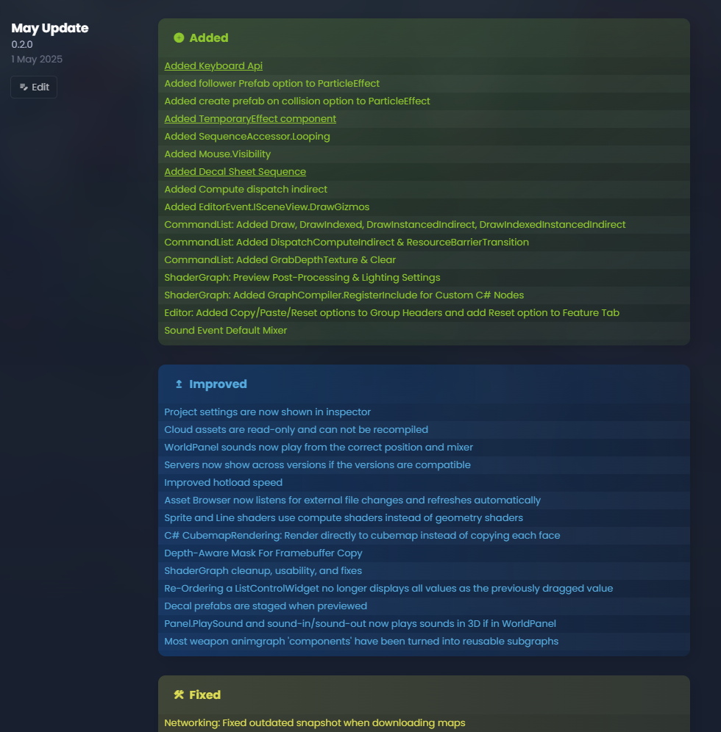Click the Added section heading

click(x=208, y=37)
